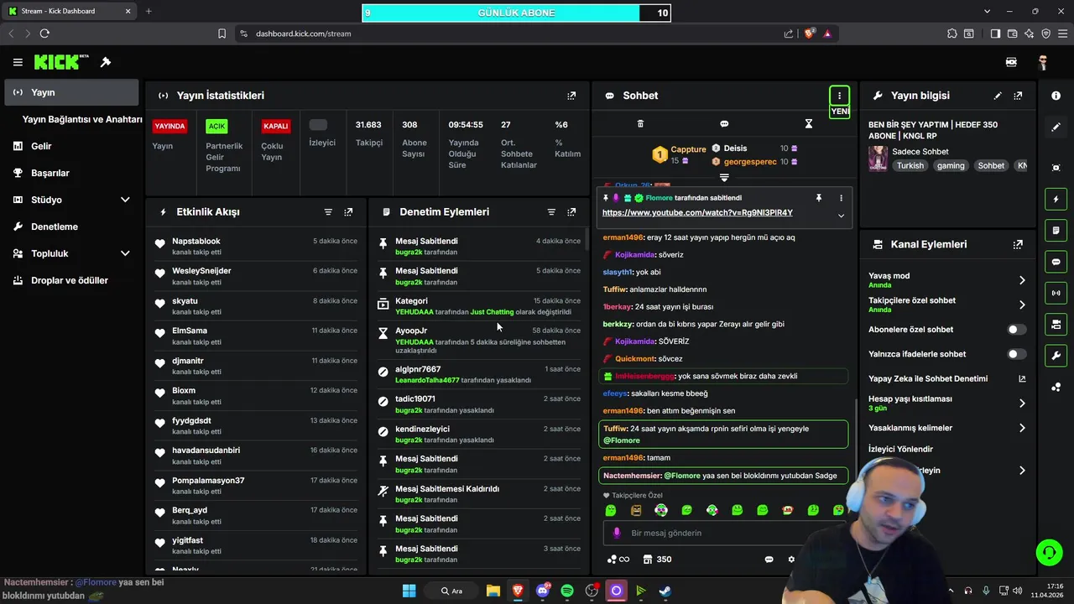The width and height of the screenshot is (1074, 604).
Task: Open Yavaş mod settings arrow
Action: [1022, 280]
